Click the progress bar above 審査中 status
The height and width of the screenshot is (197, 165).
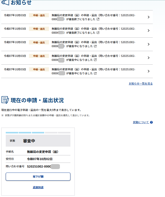[38, 133]
